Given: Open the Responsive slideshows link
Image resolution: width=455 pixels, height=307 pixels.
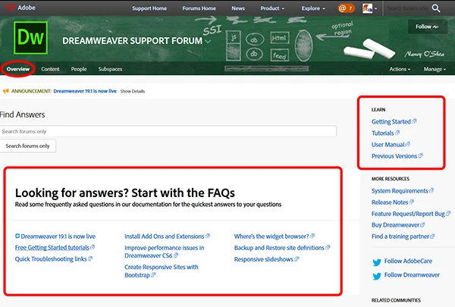Looking at the screenshot, I should tap(263, 259).
